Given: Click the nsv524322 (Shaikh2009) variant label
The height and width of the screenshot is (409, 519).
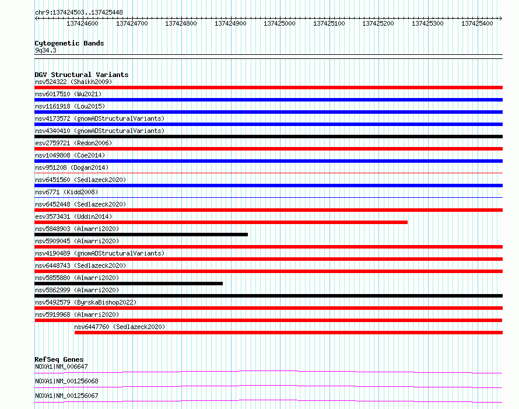Looking at the screenshot, I should pyautogui.click(x=73, y=82).
